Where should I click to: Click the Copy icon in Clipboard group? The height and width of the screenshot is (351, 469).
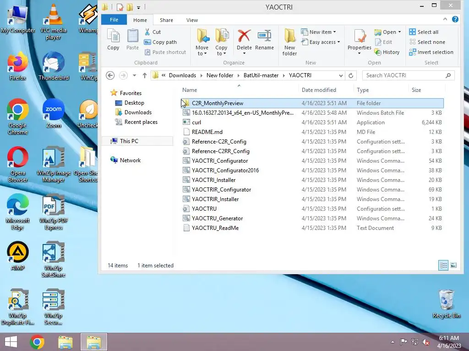tap(114, 39)
